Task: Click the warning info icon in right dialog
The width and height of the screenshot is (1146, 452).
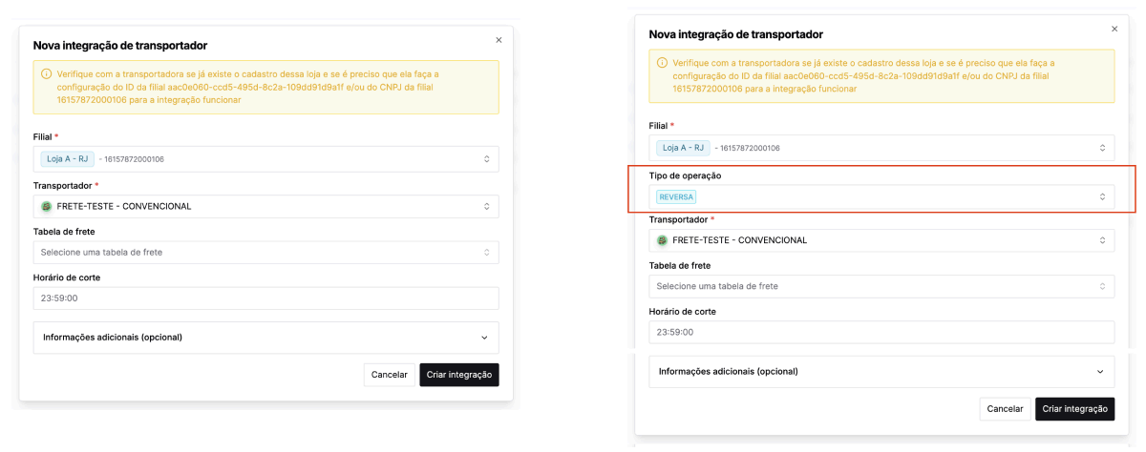Action: [662, 63]
